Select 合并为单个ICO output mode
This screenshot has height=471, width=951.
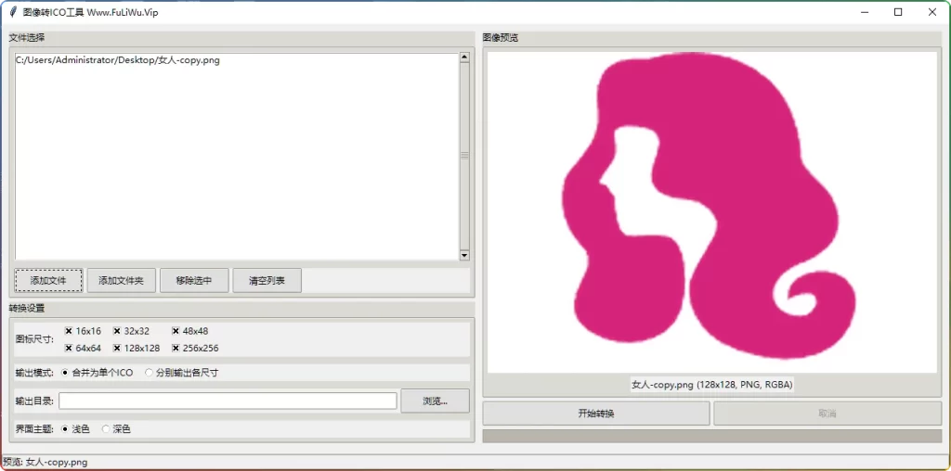tap(97, 373)
